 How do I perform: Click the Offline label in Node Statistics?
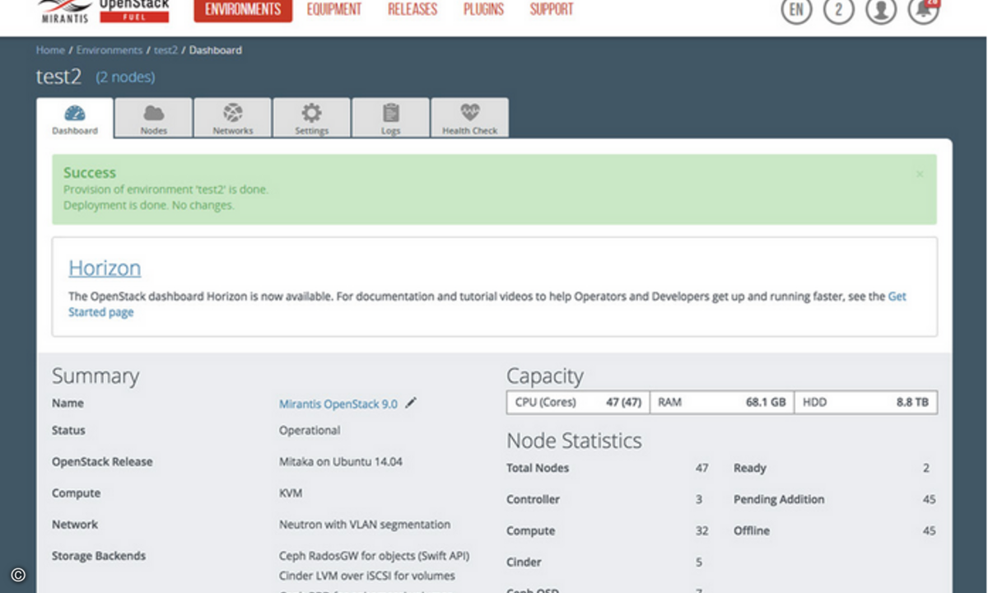(x=752, y=531)
